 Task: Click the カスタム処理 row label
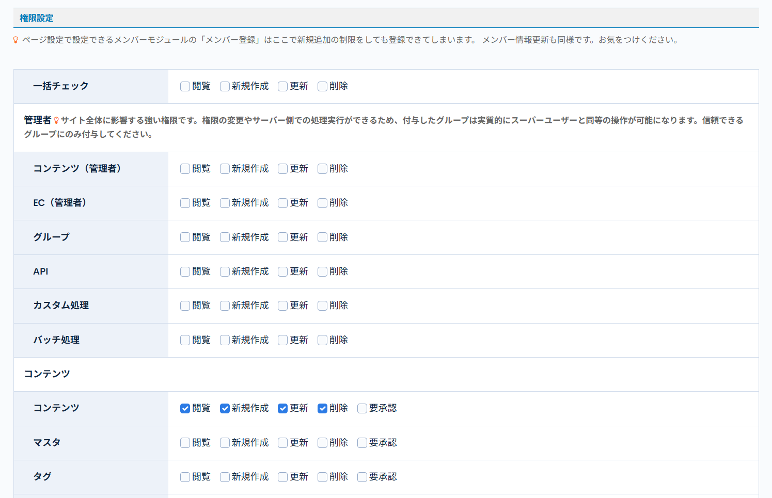[61, 306]
